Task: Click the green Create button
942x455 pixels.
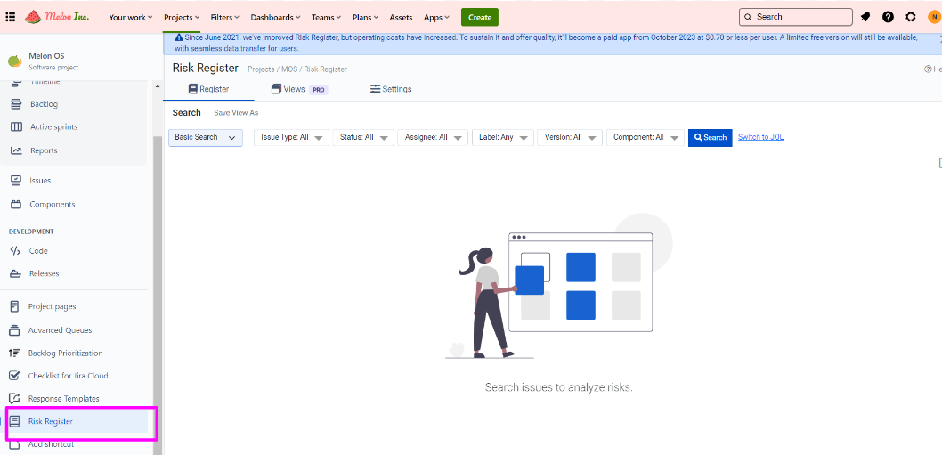Action: coord(480,17)
